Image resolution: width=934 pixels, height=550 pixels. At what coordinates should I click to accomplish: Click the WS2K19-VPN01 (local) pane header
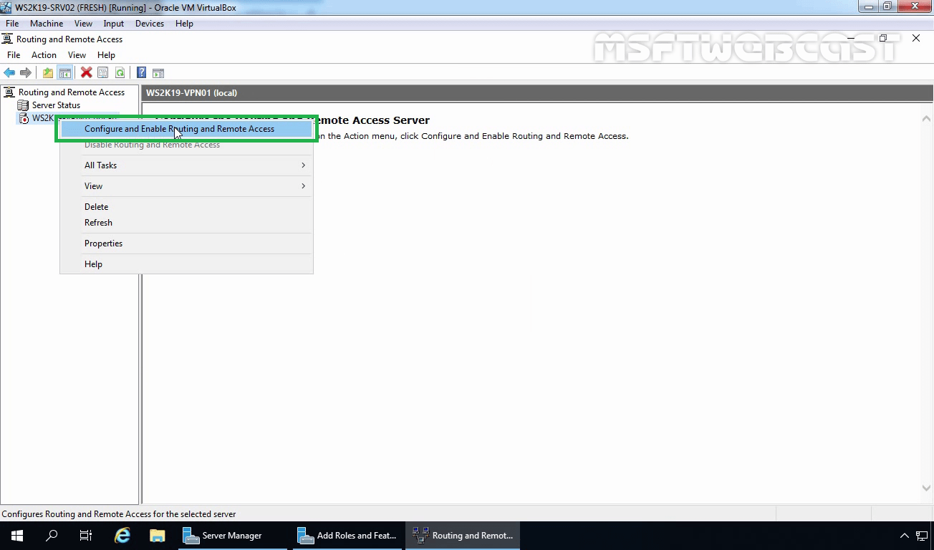537,92
